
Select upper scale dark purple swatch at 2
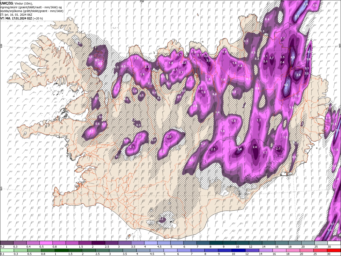(x=98, y=243)
